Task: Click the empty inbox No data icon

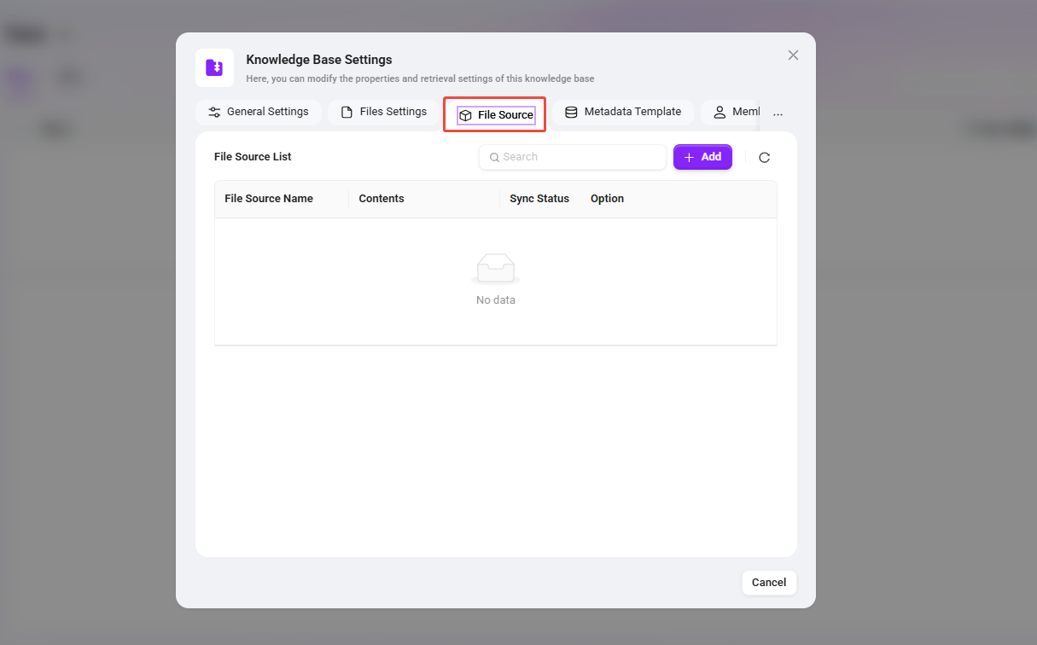Action: pos(496,270)
